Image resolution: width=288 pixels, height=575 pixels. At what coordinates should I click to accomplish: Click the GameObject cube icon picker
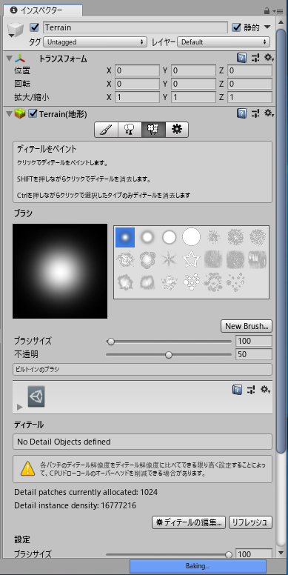(x=15, y=30)
